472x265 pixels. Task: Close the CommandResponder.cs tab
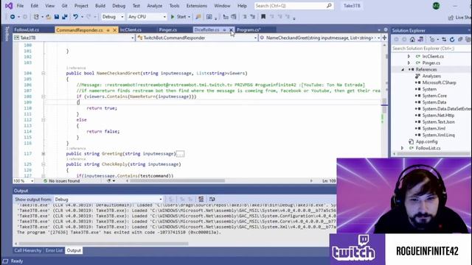115,30
